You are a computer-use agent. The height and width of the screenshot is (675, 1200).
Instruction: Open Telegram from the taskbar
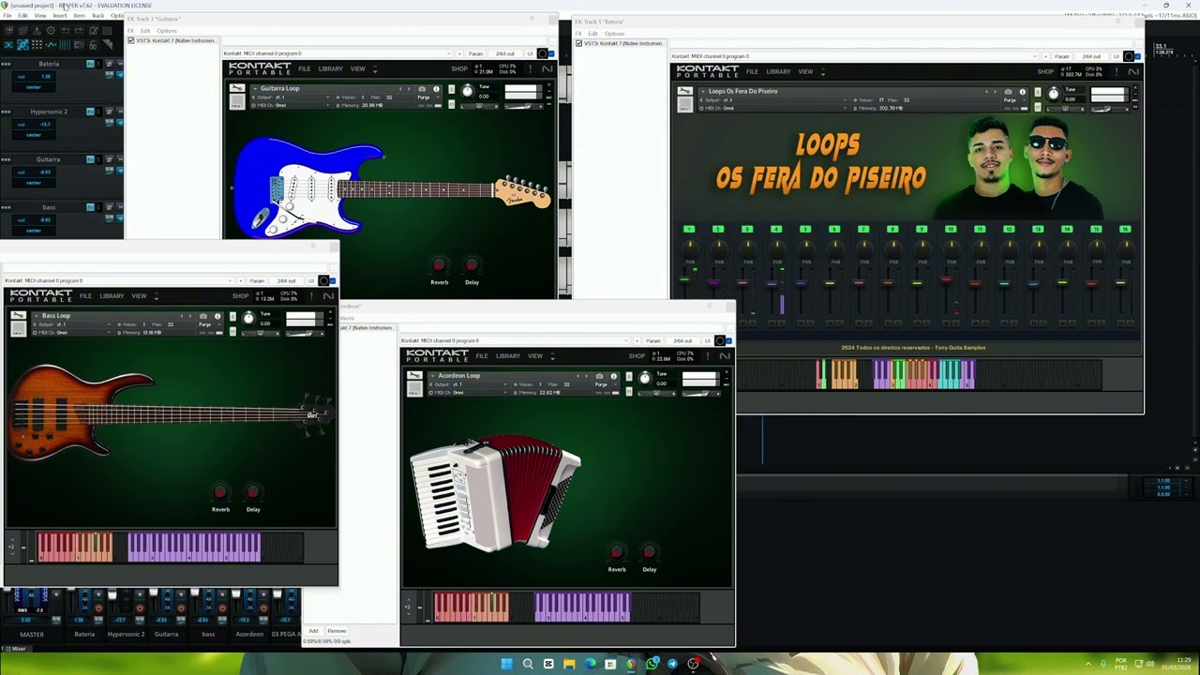pyautogui.click(x=672, y=664)
